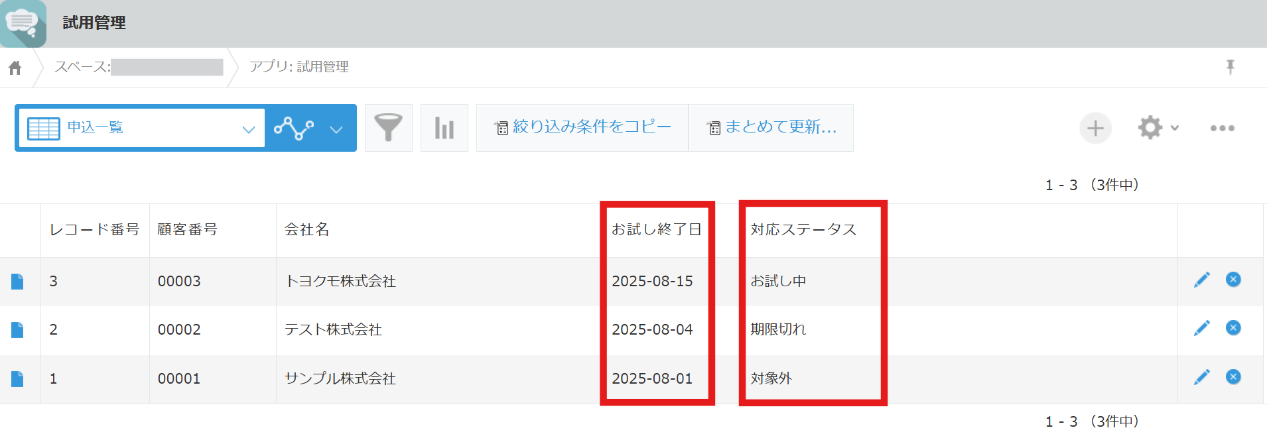
Task: Open the bar chart aggregate icon
Action: (444, 128)
